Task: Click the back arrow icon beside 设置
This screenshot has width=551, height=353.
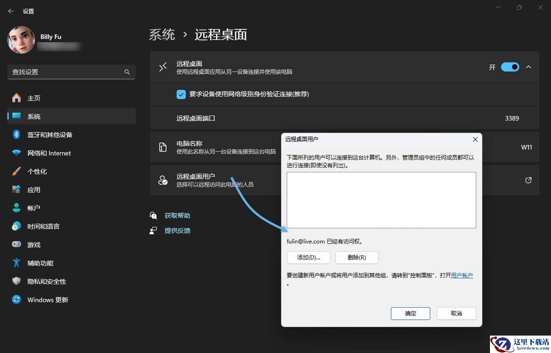Action: pyautogui.click(x=11, y=11)
